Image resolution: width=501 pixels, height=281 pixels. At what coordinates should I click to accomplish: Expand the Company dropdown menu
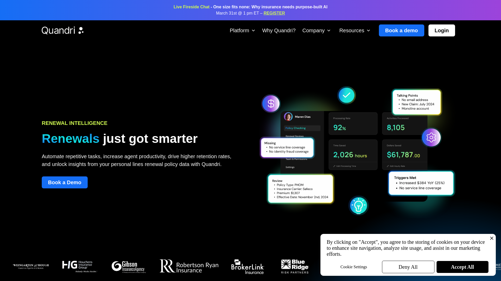[316, 30]
